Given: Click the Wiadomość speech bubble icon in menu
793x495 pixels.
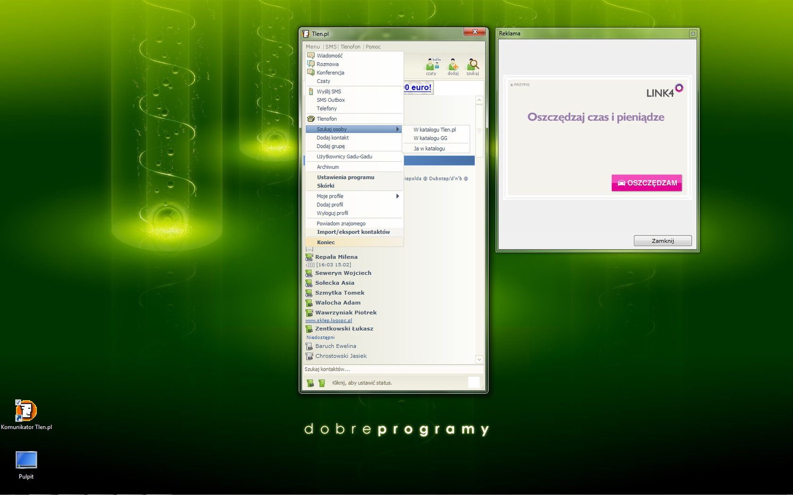Looking at the screenshot, I should [311, 56].
